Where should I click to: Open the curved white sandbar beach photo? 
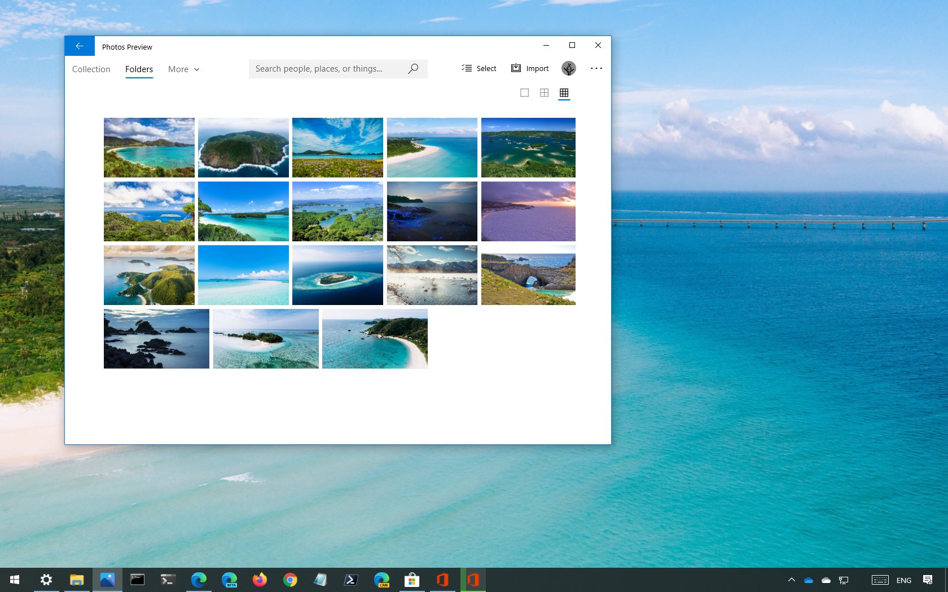432,148
